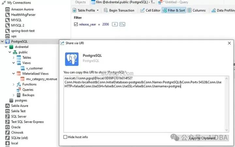Uncheck the release_year filter checkbox

coord(76,24)
